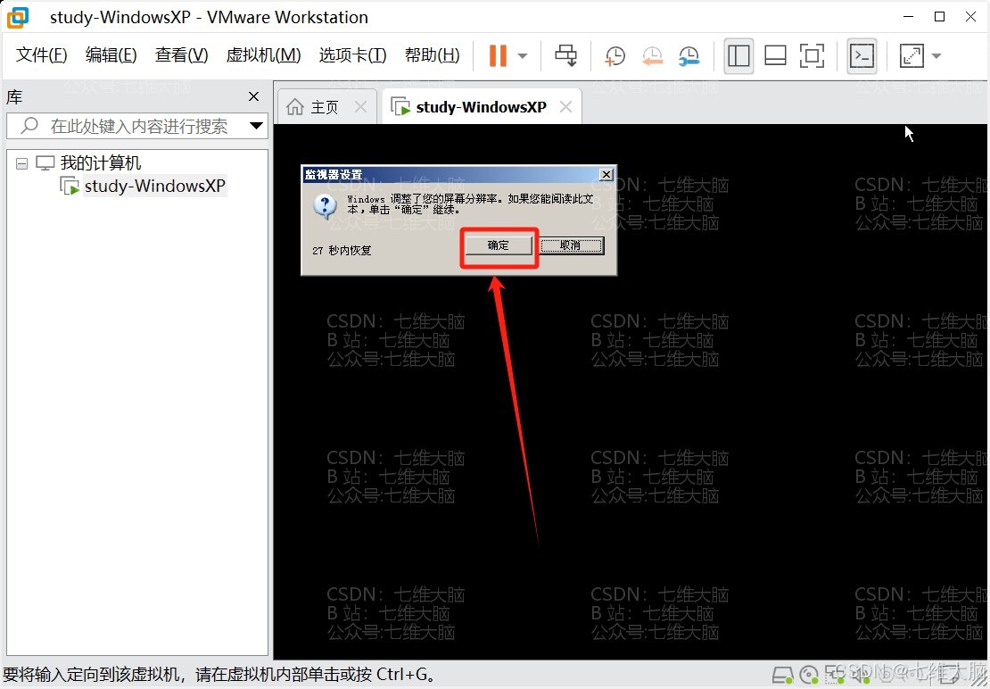Click the 库 panel title text
The width and height of the screenshot is (990, 689).
coord(14,96)
